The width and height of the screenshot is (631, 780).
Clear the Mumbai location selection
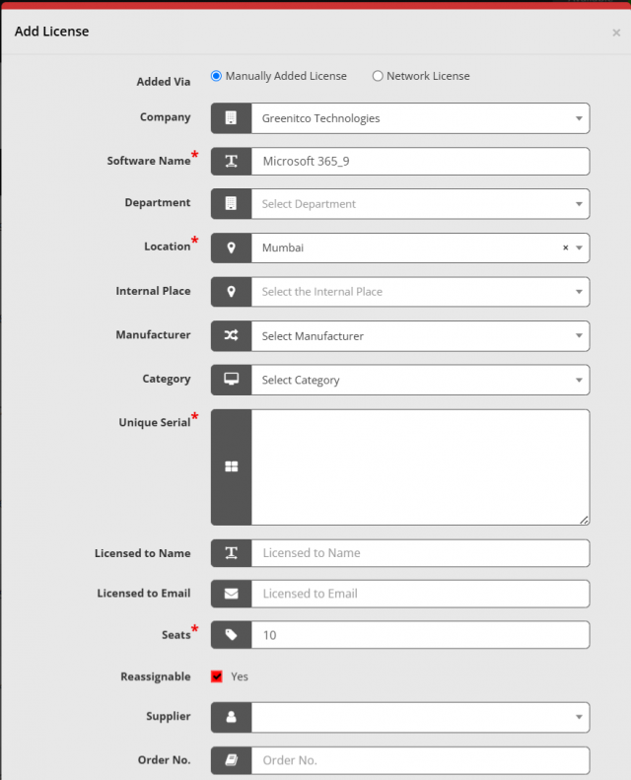(x=565, y=248)
